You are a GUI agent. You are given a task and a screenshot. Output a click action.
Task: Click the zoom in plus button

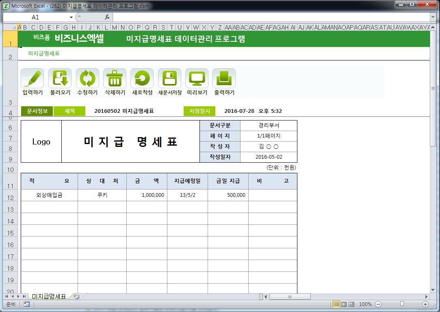coord(425,304)
